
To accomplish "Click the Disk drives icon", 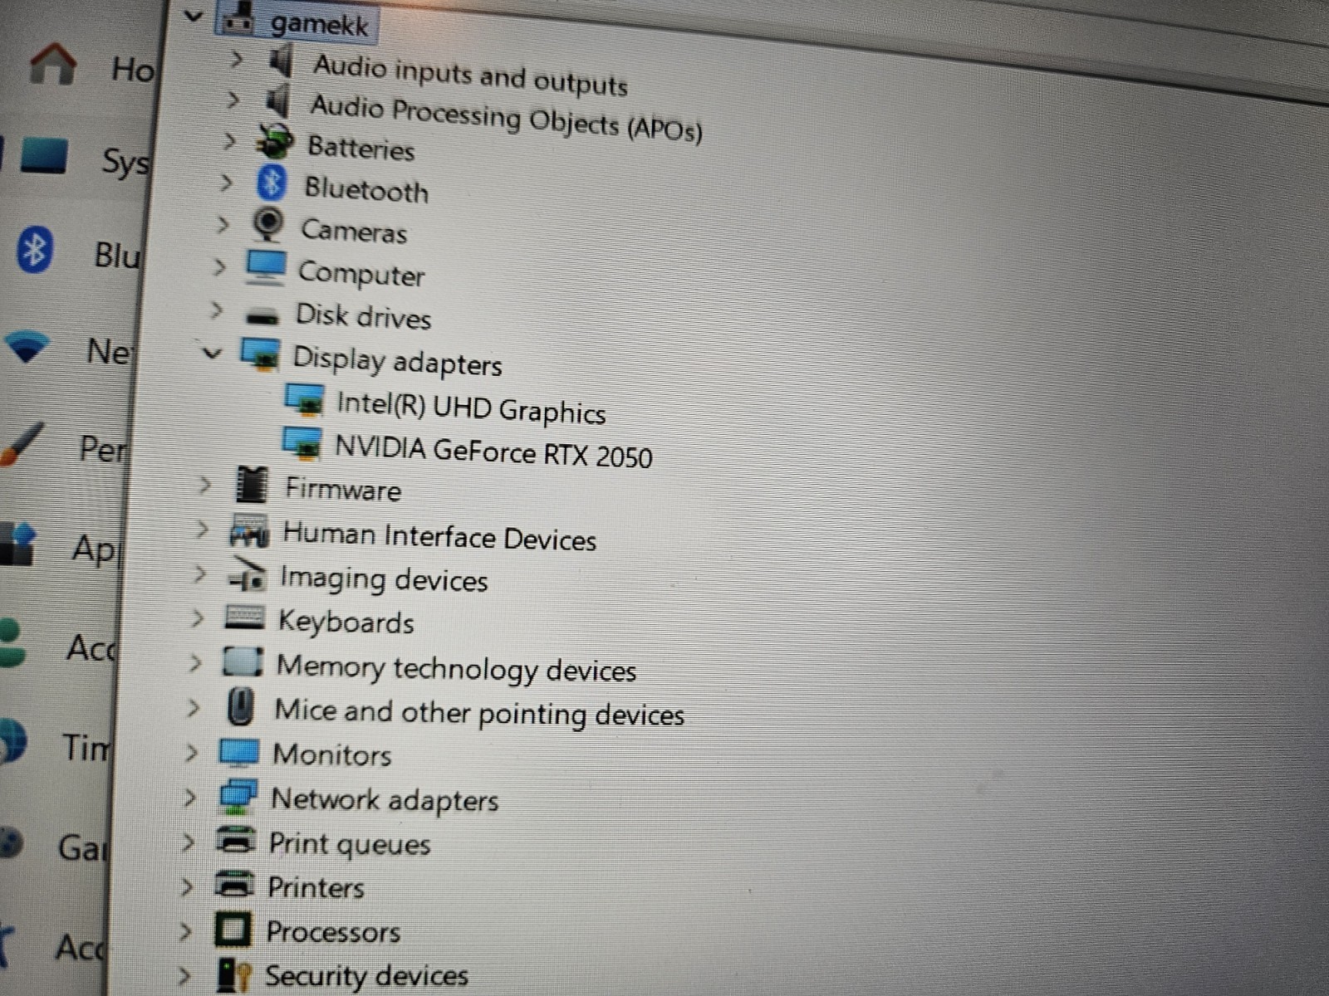I will click(262, 316).
